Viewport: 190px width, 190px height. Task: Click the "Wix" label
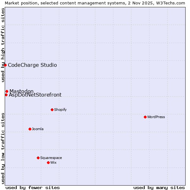tap(54, 162)
